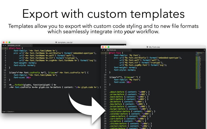
Task: Click the '.cart:before' rule line
Action: pyautogui.click(x=129, y=119)
